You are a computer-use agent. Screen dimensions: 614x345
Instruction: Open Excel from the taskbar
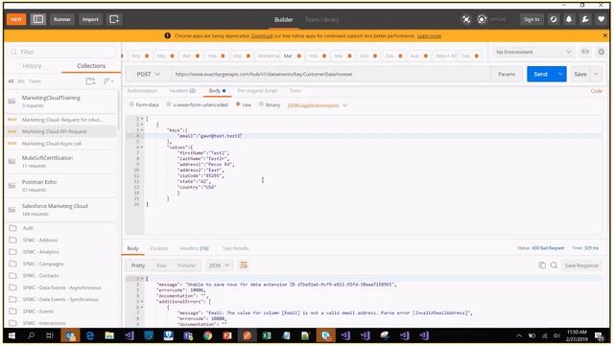coord(267,335)
